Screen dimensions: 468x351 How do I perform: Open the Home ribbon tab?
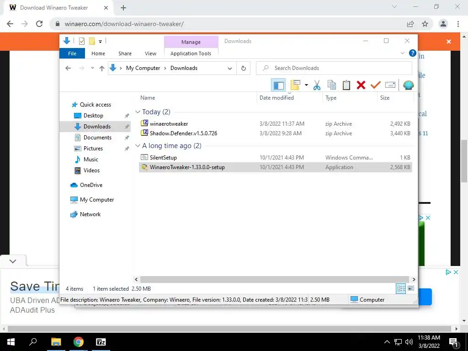click(98, 53)
